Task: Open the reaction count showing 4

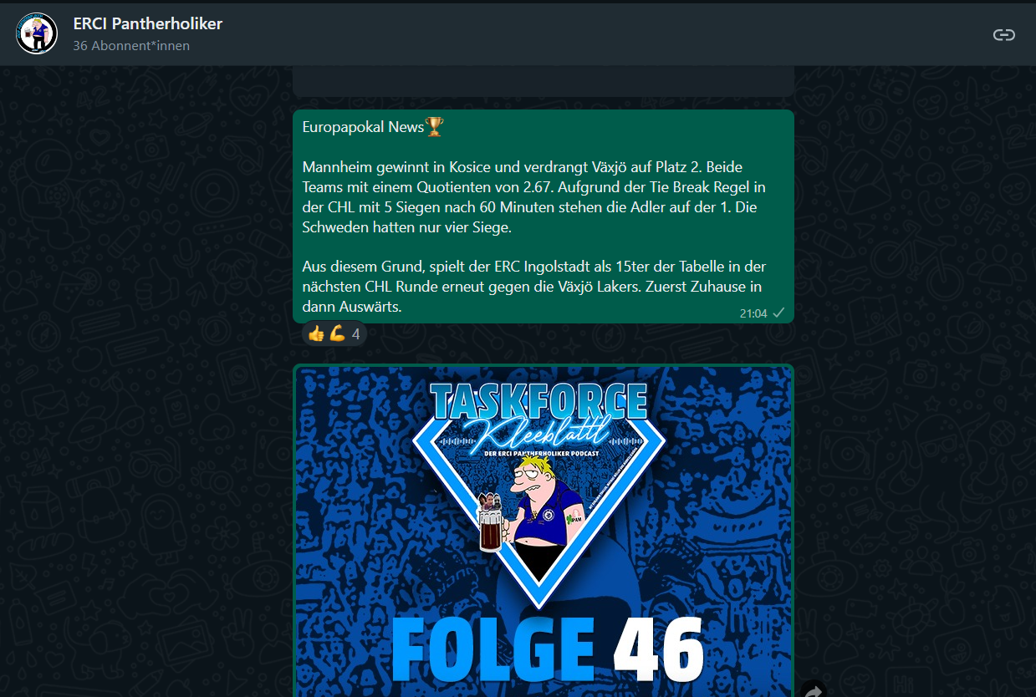Action: click(x=355, y=334)
